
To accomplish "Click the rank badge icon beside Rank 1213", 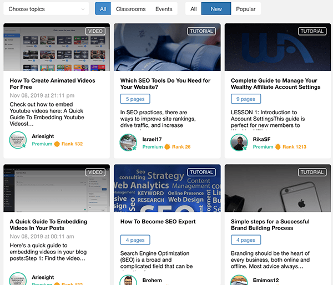I will [278, 147].
